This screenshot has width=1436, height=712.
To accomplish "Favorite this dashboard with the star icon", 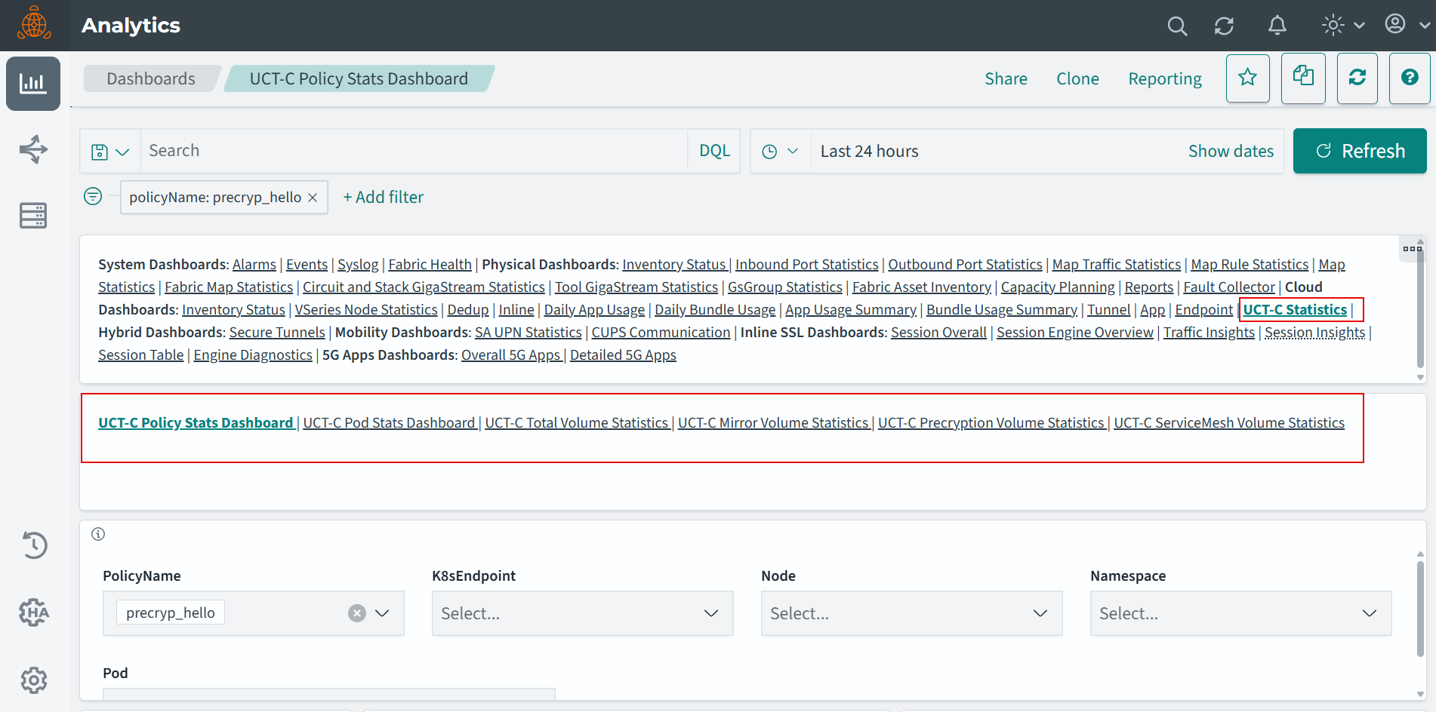I will (x=1247, y=78).
